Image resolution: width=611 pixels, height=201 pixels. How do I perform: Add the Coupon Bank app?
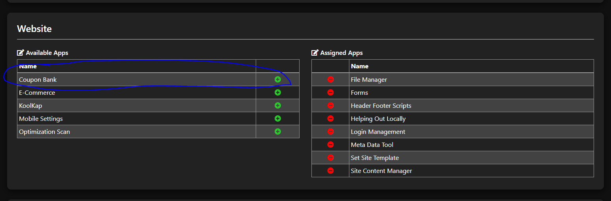tap(277, 79)
